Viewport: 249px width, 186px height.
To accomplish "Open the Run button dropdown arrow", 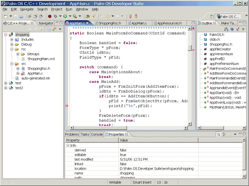I will pyautogui.click(x=70, y=16).
